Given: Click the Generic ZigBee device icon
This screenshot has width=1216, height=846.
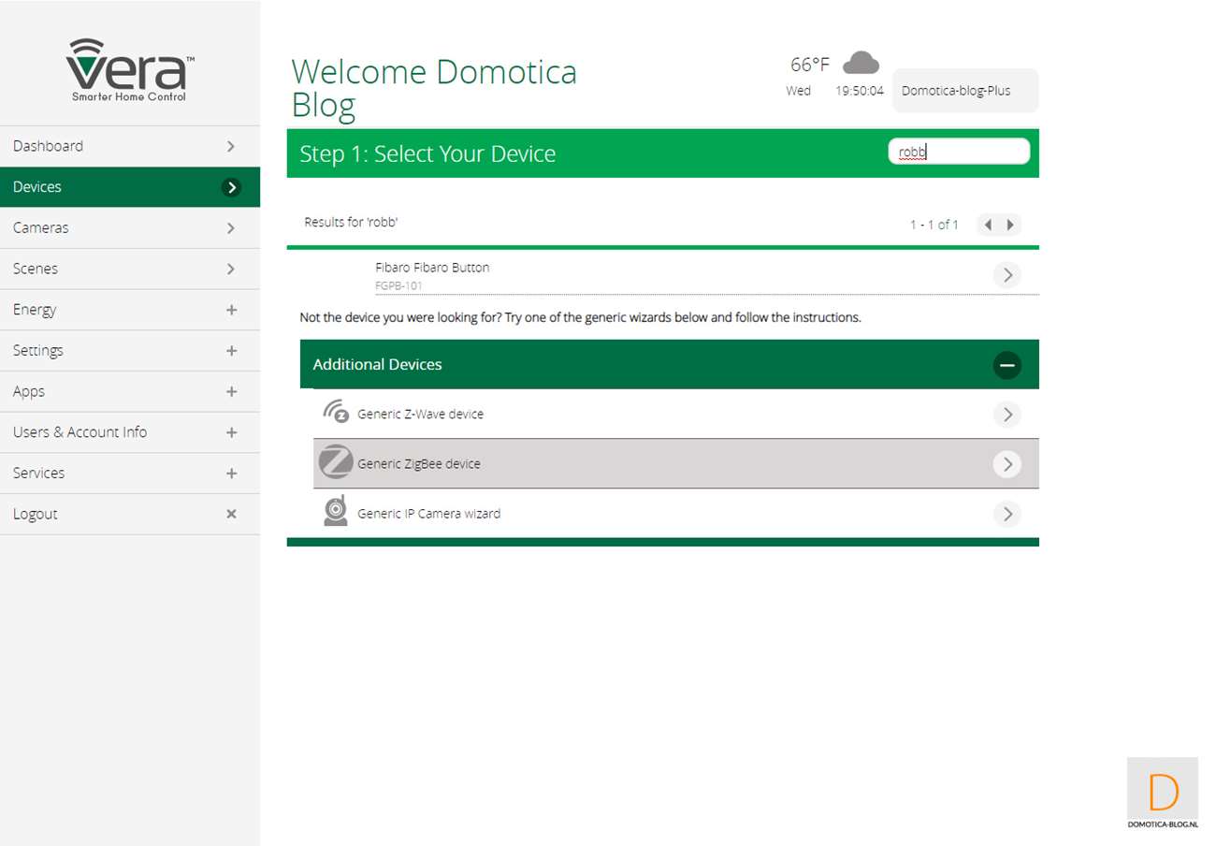Looking at the screenshot, I should (x=335, y=463).
